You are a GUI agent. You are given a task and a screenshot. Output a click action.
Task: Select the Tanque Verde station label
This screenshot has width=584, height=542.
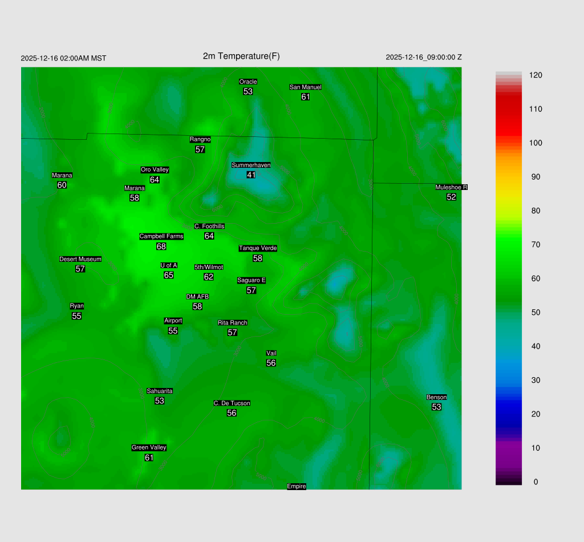point(258,248)
